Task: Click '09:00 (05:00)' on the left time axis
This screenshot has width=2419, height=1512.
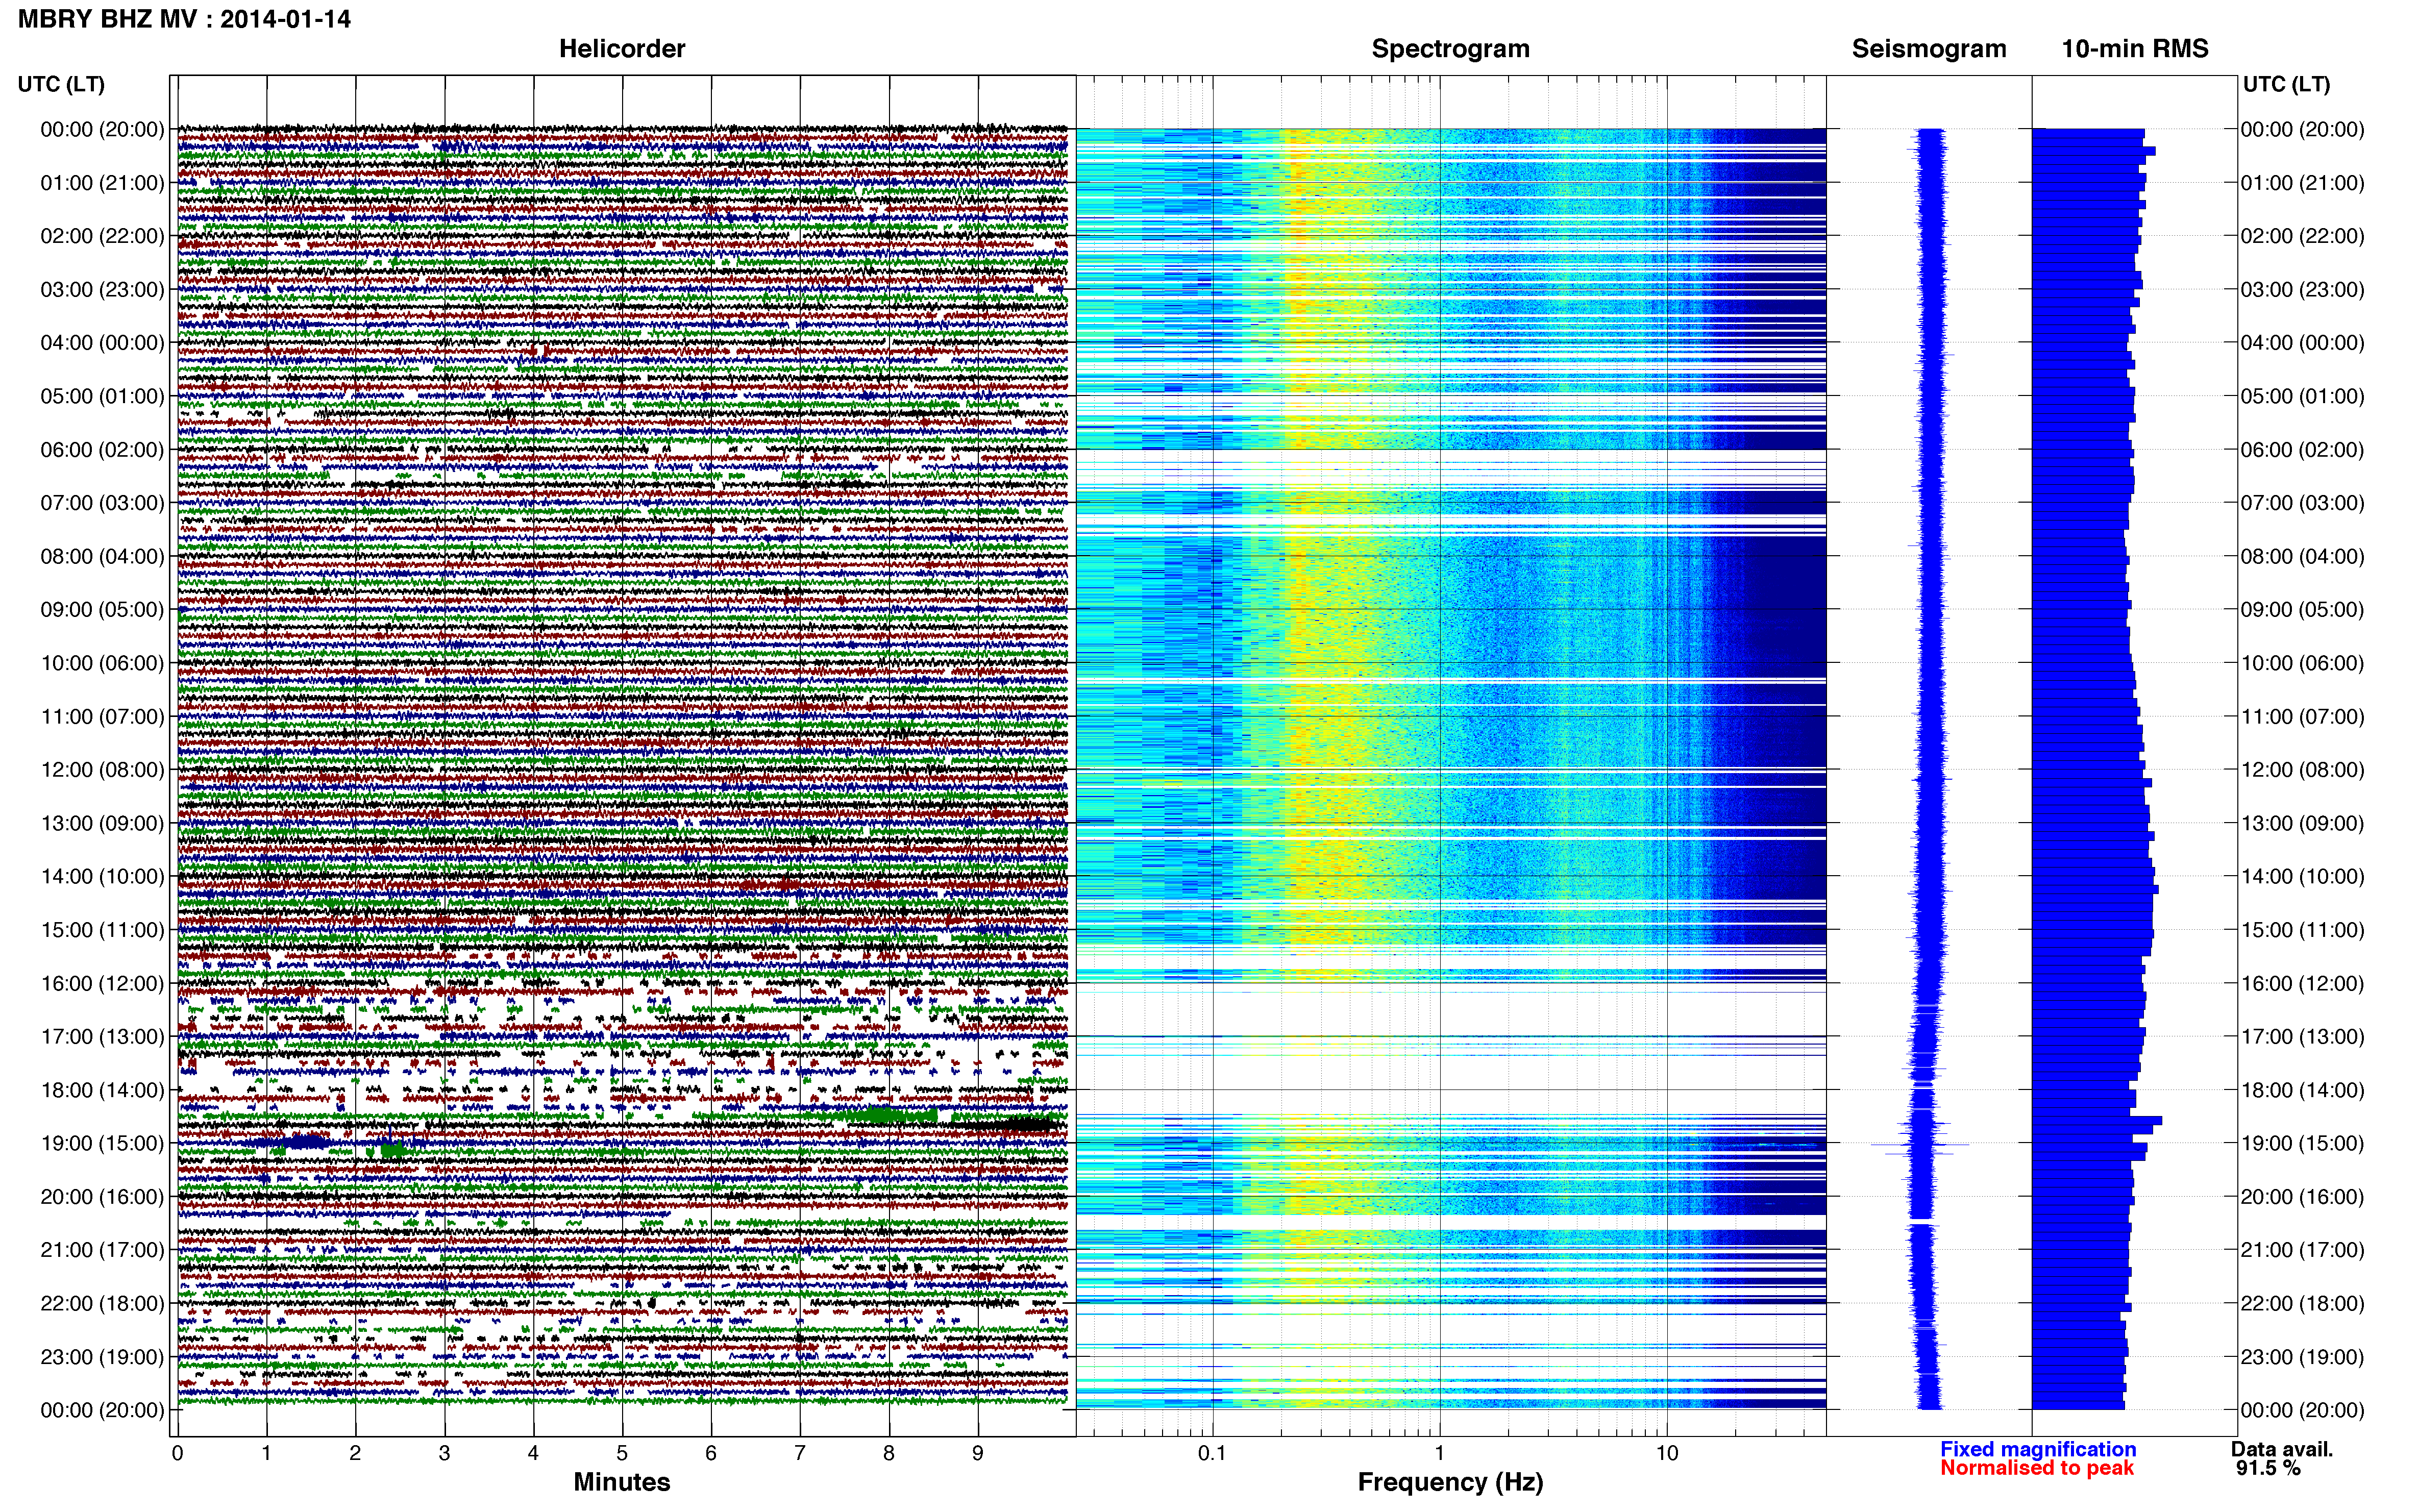Action: pos(102,610)
